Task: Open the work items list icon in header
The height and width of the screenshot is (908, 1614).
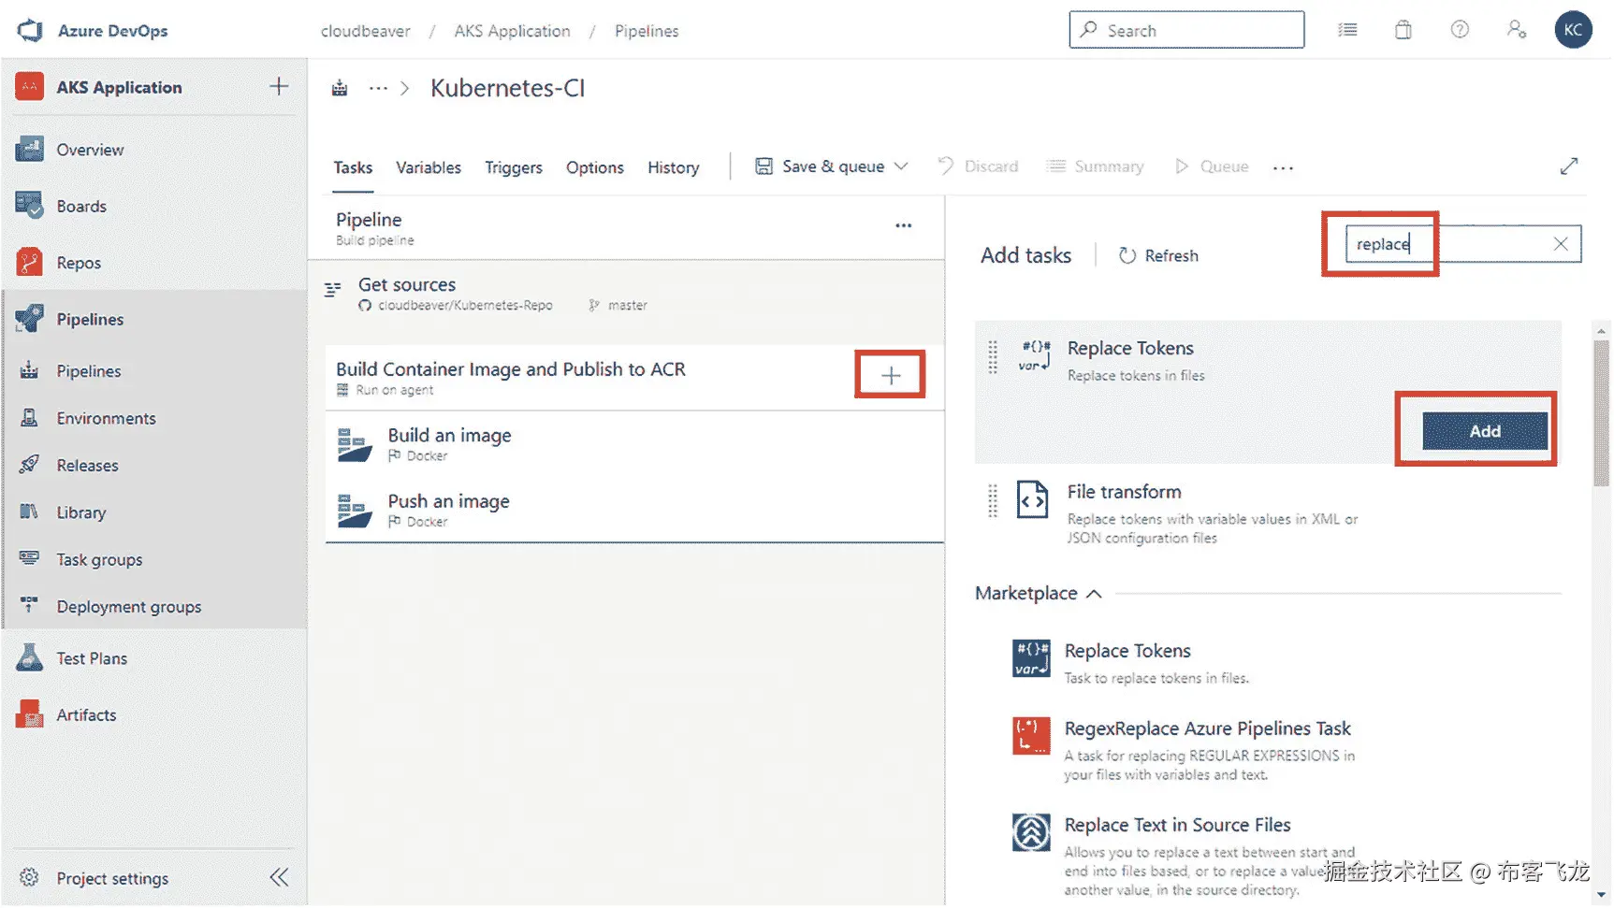Action: (1347, 30)
